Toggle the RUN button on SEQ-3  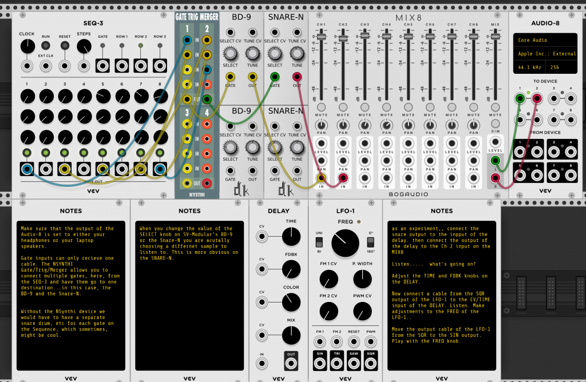[x=46, y=46]
